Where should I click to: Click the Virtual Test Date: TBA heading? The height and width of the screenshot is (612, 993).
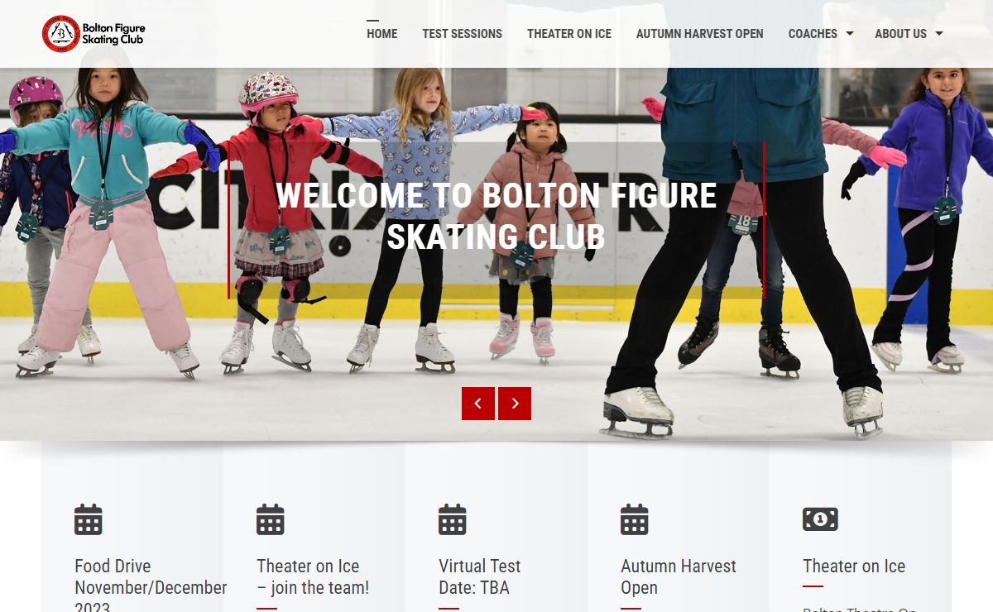(480, 577)
